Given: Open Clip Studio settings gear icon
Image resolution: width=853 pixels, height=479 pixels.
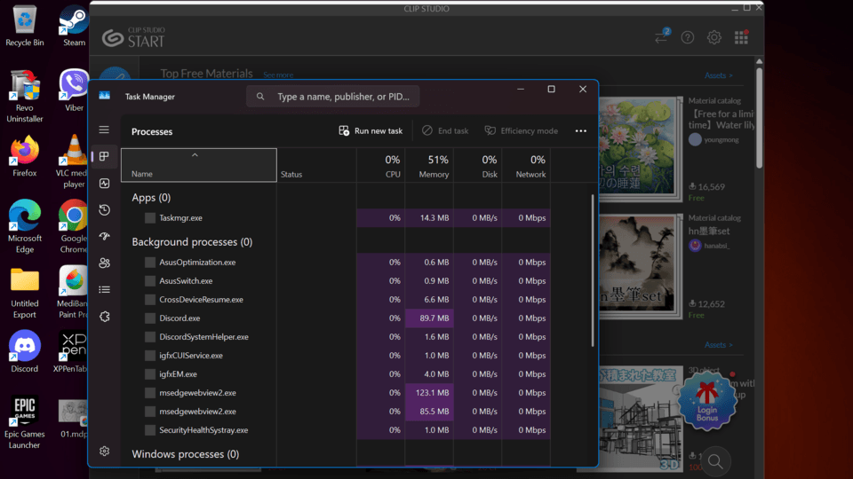Looking at the screenshot, I should [x=714, y=37].
